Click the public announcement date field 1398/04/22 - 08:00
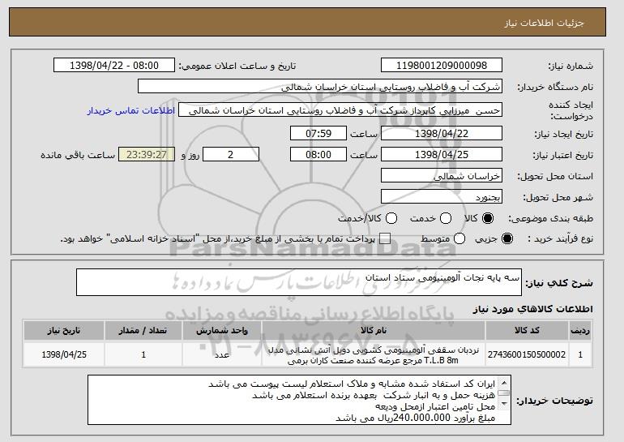 pos(114,66)
